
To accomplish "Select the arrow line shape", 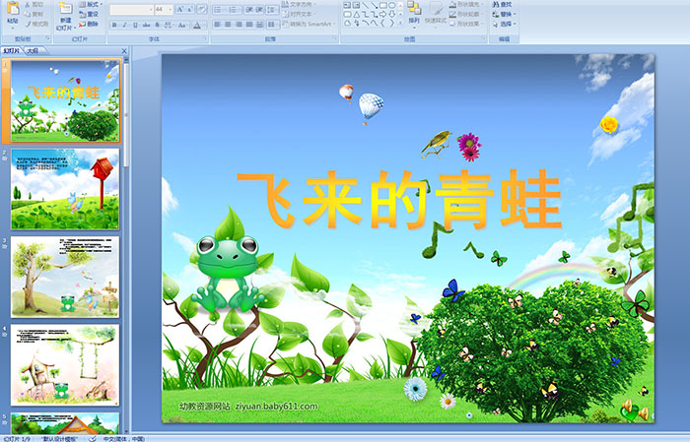I will point(374,5).
